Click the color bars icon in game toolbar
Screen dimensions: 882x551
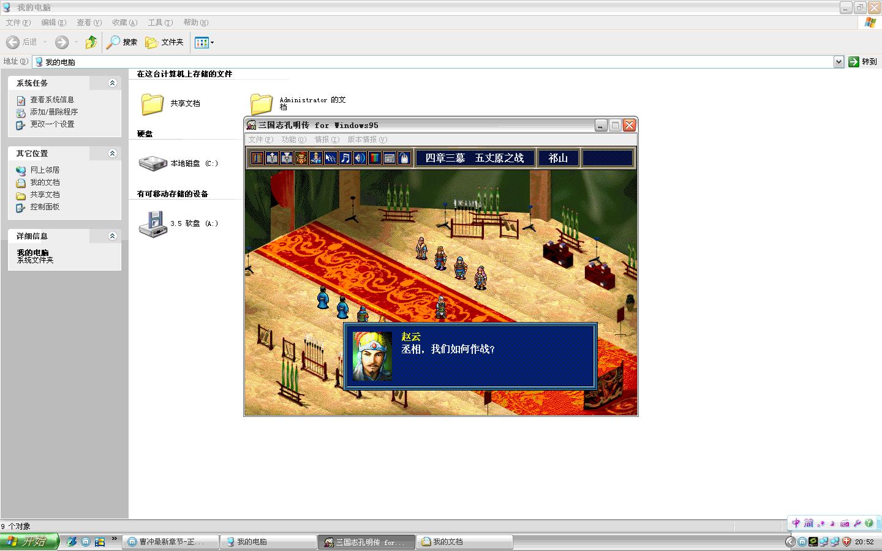(374, 158)
